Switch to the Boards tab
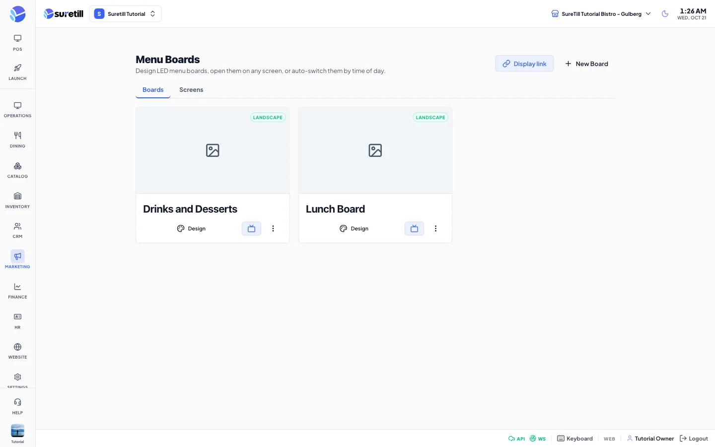This screenshot has width=715, height=447. (153, 90)
